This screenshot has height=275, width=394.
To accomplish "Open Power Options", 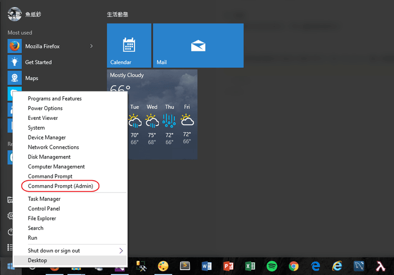I will (x=45, y=108).
